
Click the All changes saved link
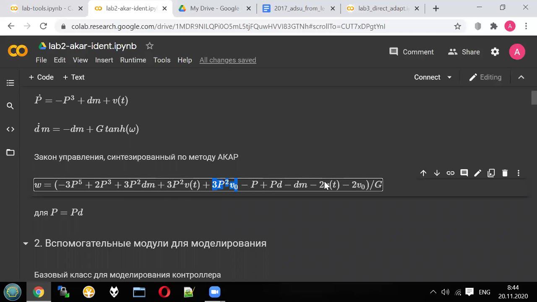(x=228, y=60)
